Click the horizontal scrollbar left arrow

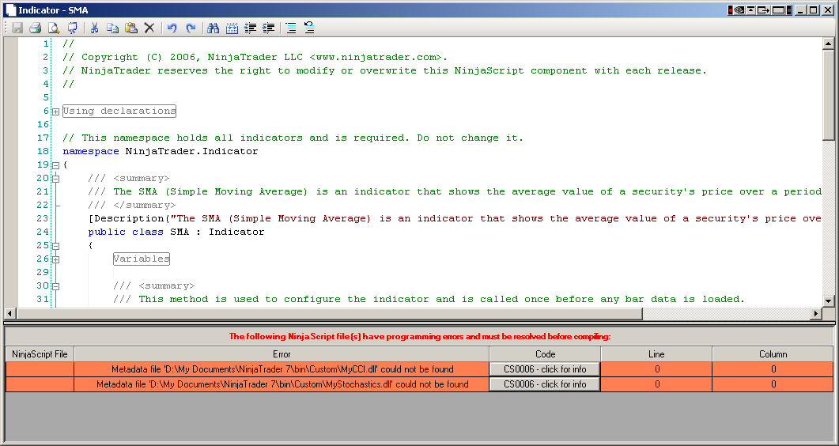pyautogui.click(x=10, y=313)
